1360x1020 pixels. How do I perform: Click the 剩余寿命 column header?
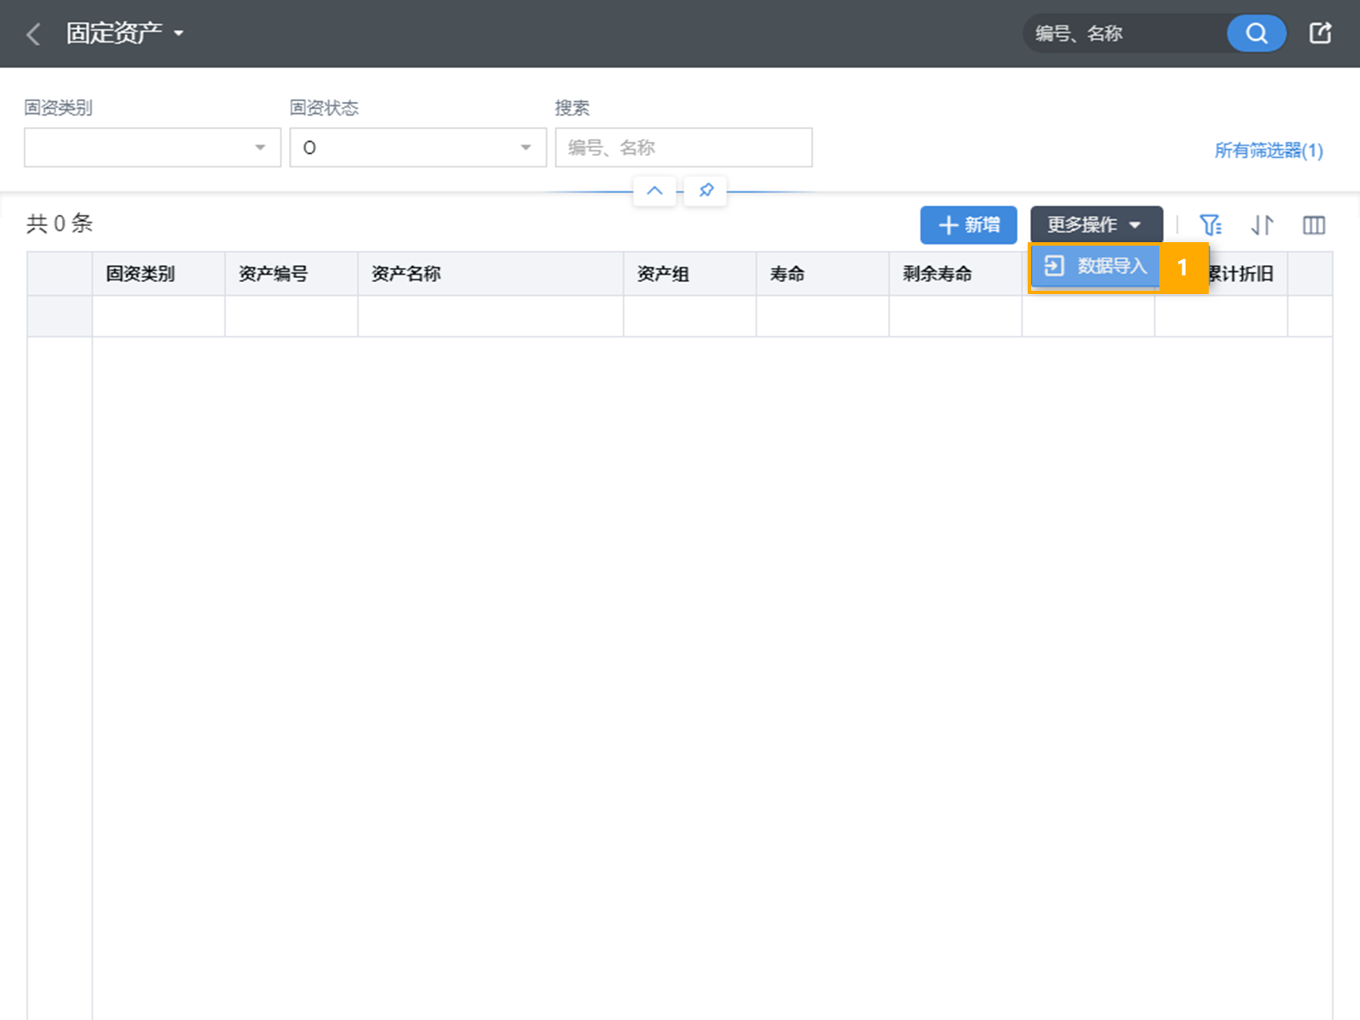(x=955, y=274)
